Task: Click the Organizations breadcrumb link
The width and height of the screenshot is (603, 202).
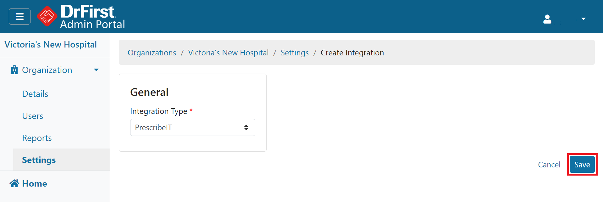Action: click(x=152, y=53)
